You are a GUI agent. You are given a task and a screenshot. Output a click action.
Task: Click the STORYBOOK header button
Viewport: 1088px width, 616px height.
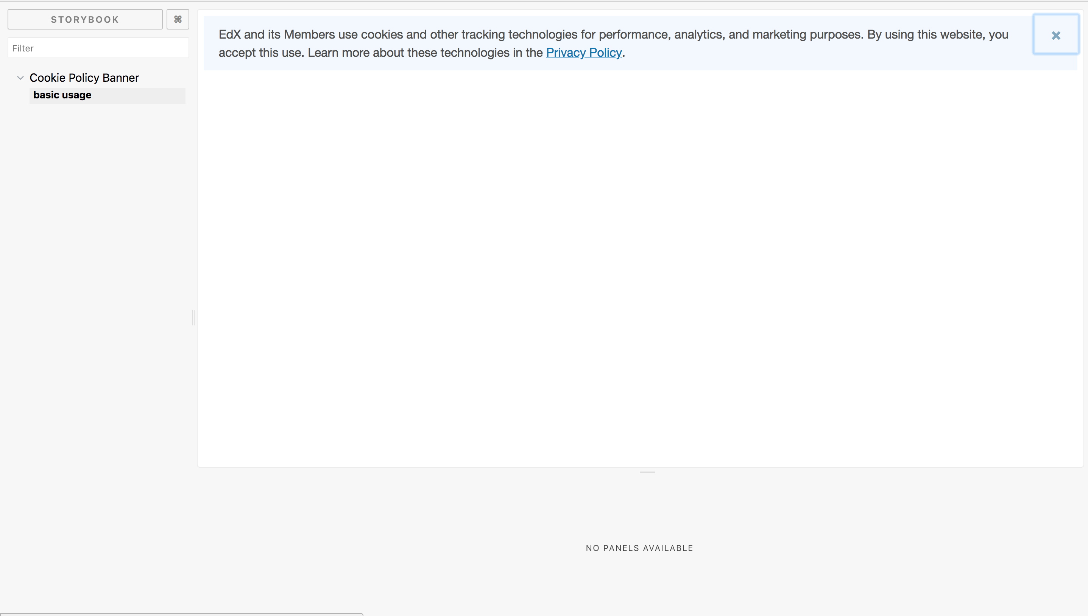point(85,19)
